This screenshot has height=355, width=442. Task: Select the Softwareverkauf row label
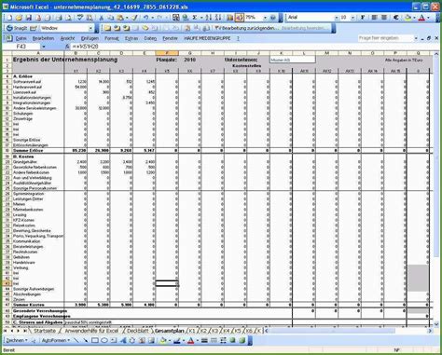[x=27, y=81]
